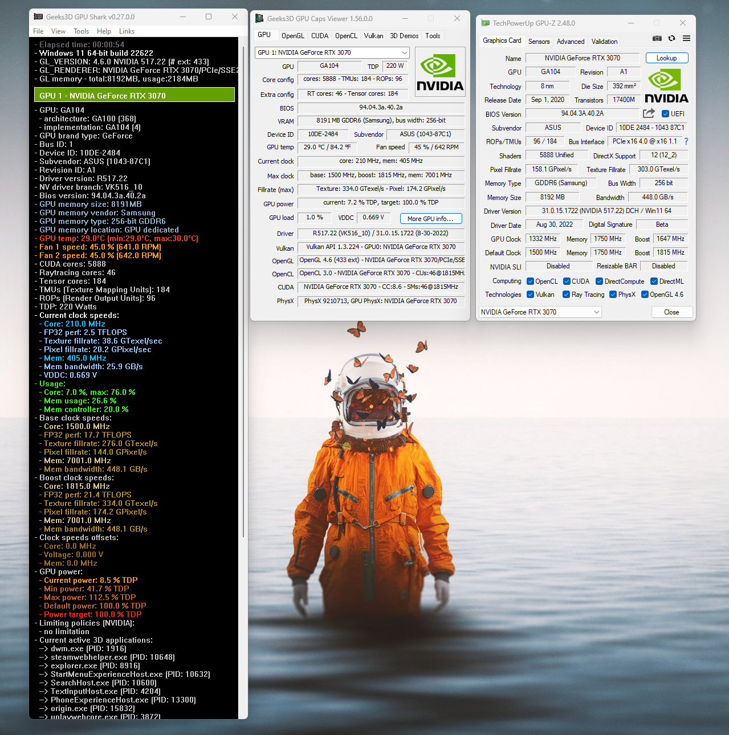Screen dimensions: 729x735
Task: Open the Tools tab in GPU Caps Viewer
Action: [x=433, y=35]
